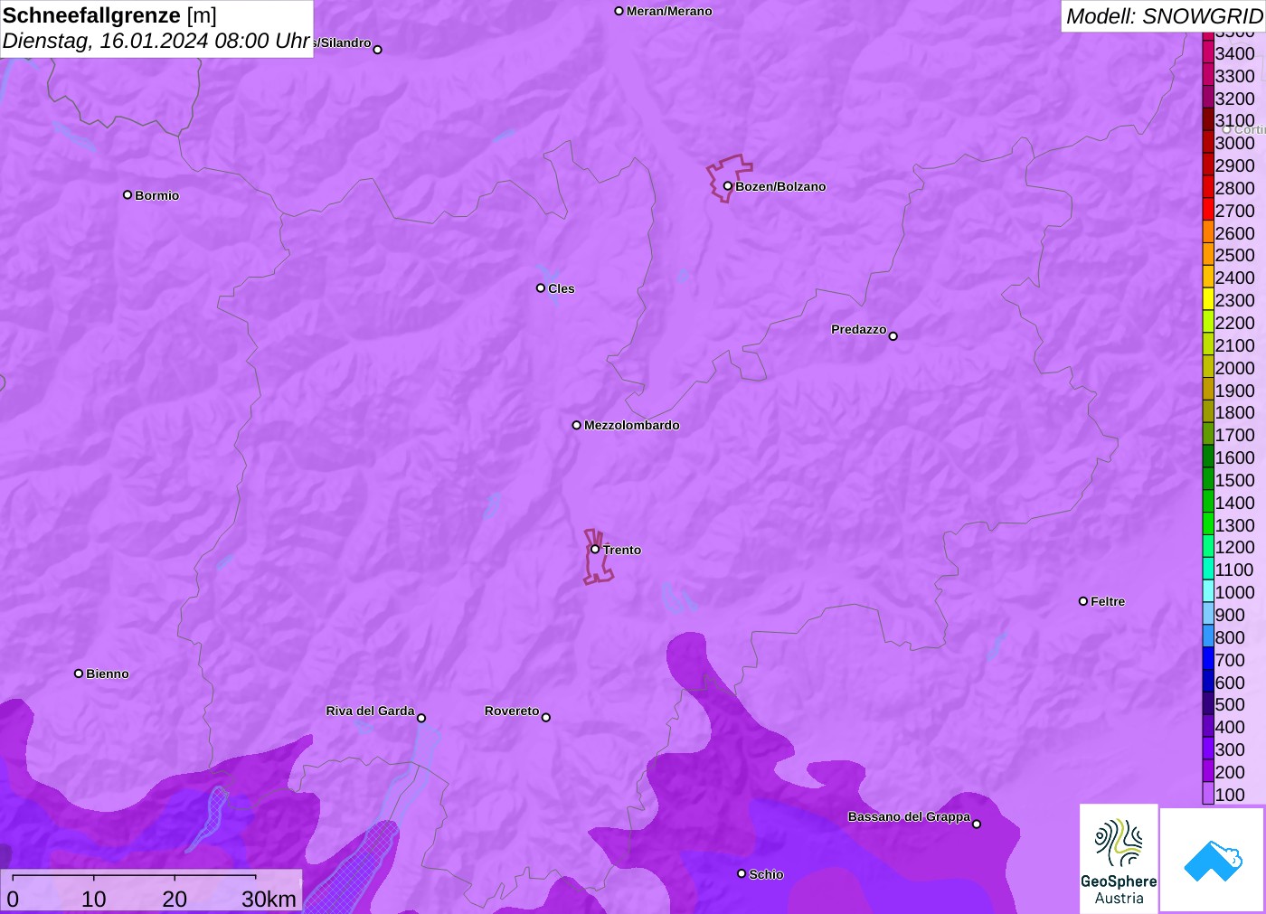Select the Trento city marker dot
Screen dimensions: 1266x914
595,549
